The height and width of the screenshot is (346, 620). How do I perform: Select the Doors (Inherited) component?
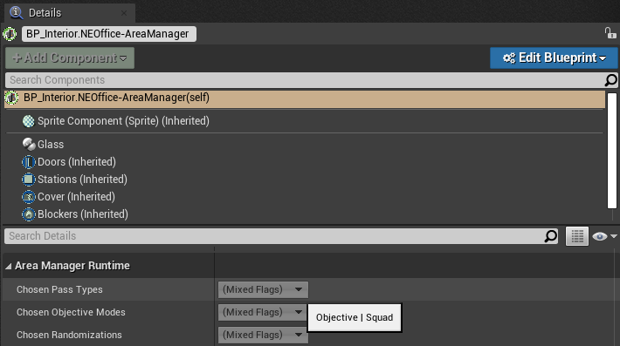point(76,162)
